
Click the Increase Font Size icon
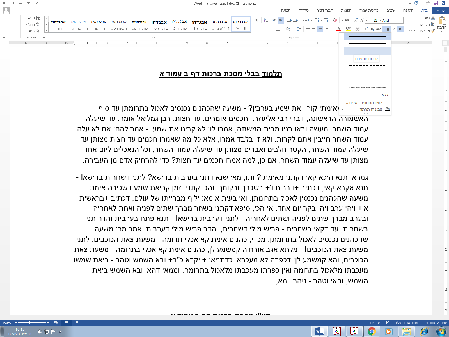pyautogui.click(x=361, y=20)
